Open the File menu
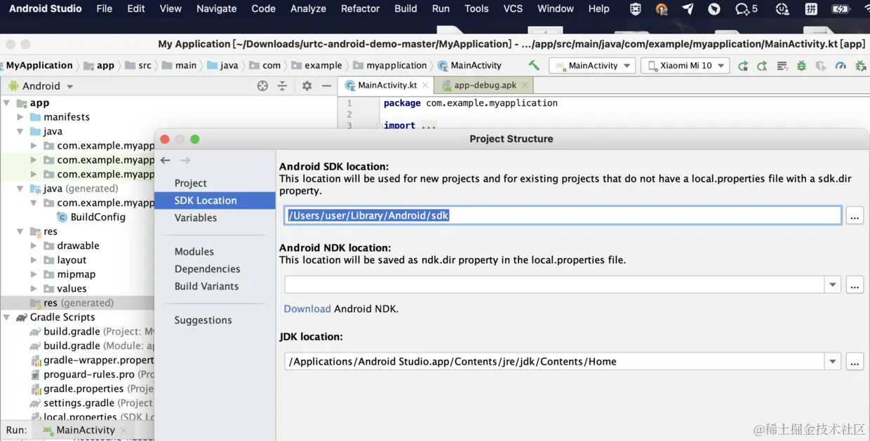The width and height of the screenshot is (870, 441). coord(105,9)
